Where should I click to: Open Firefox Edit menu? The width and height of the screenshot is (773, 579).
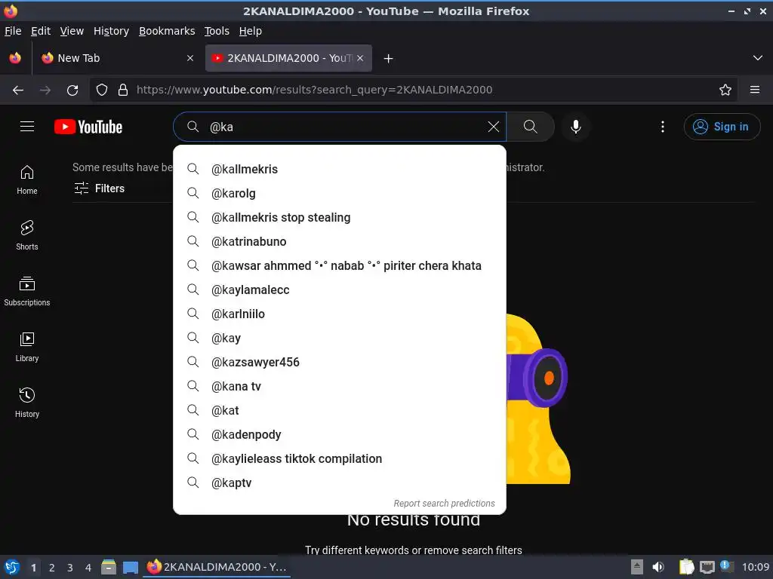41,31
